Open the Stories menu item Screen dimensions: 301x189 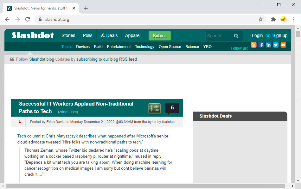click(68, 35)
